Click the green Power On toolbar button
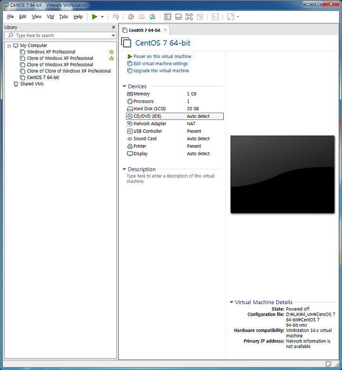This screenshot has width=342, height=370. (95, 17)
